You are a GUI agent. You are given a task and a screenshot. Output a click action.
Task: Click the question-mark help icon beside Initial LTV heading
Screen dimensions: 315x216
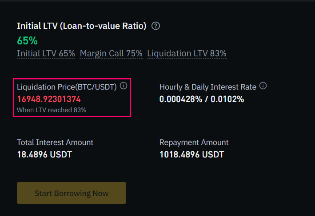point(156,26)
